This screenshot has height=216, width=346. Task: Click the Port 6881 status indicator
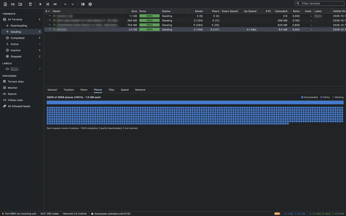point(19,213)
